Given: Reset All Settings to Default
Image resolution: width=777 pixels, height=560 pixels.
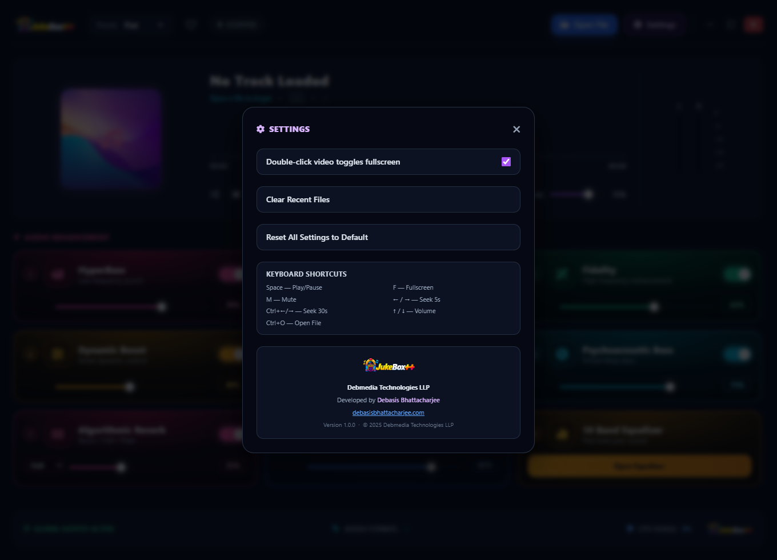Looking at the screenshot, I should tap(388, 237).
